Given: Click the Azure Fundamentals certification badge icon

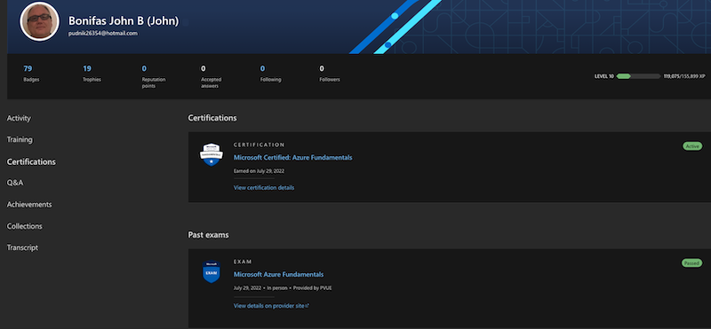Looking at the screenshot, I should coord(211,154).
